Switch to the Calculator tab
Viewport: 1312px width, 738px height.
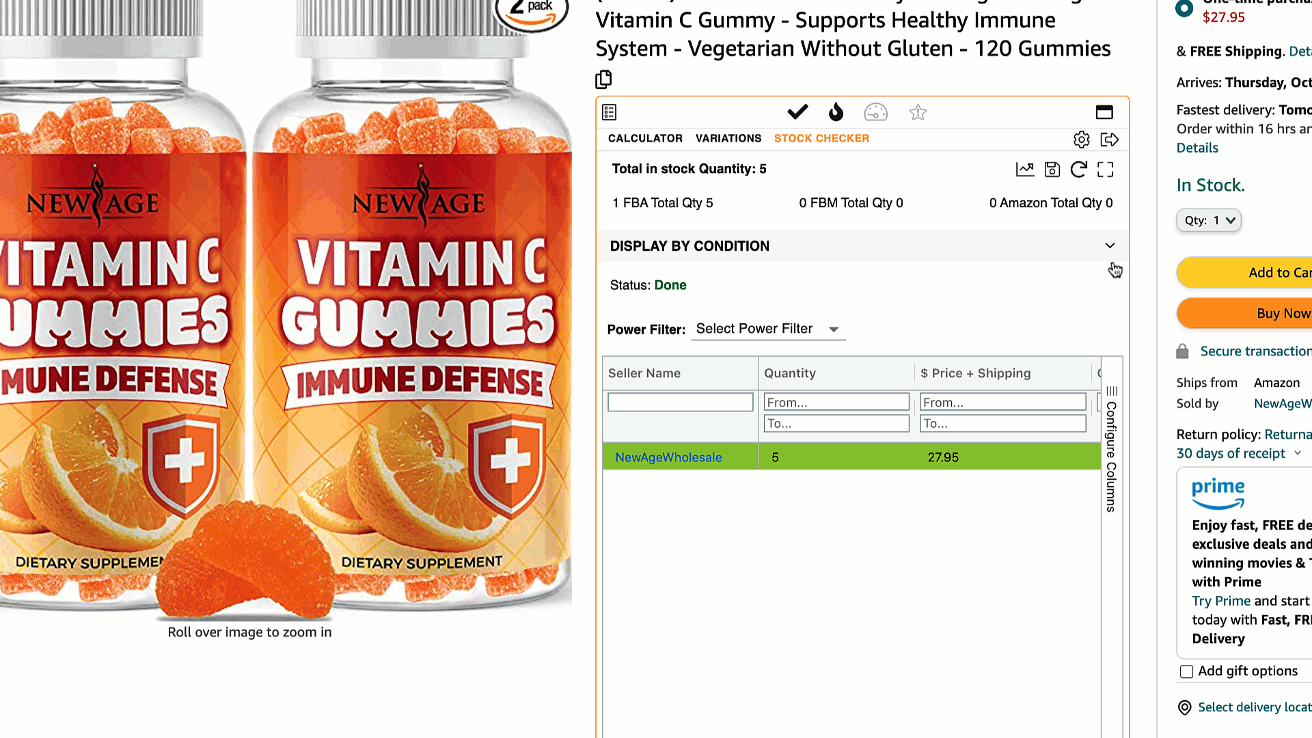click(x=645, y=139)
